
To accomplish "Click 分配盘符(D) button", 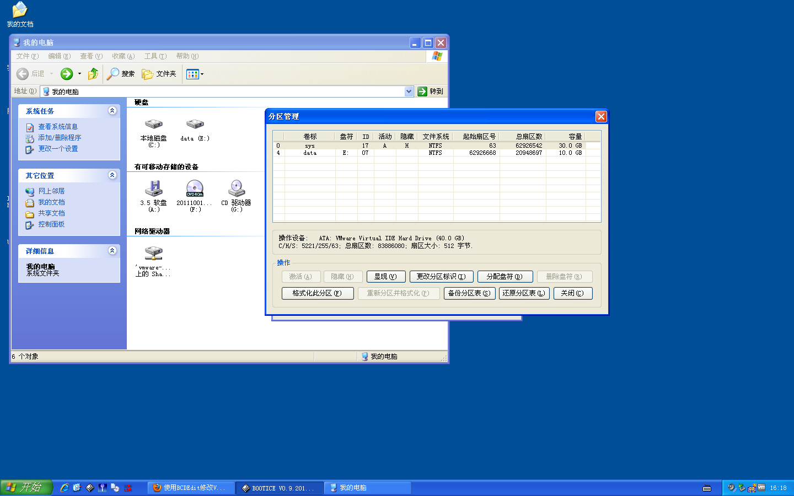I will 505,277.
